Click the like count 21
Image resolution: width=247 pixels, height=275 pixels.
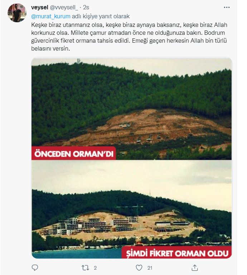(150, 268)
